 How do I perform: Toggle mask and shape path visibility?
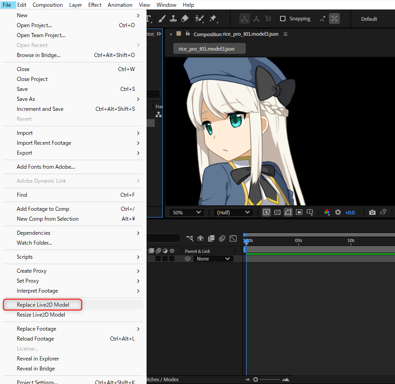click(x=288, y=212)
